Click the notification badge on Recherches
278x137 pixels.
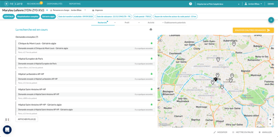[x=41, y=3]
